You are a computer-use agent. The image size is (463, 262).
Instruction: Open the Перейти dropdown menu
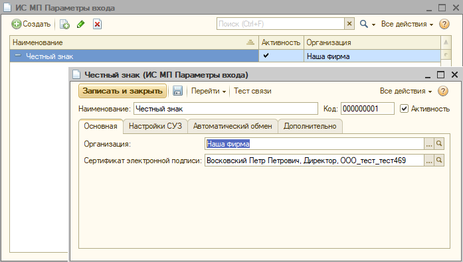[209, 91]
